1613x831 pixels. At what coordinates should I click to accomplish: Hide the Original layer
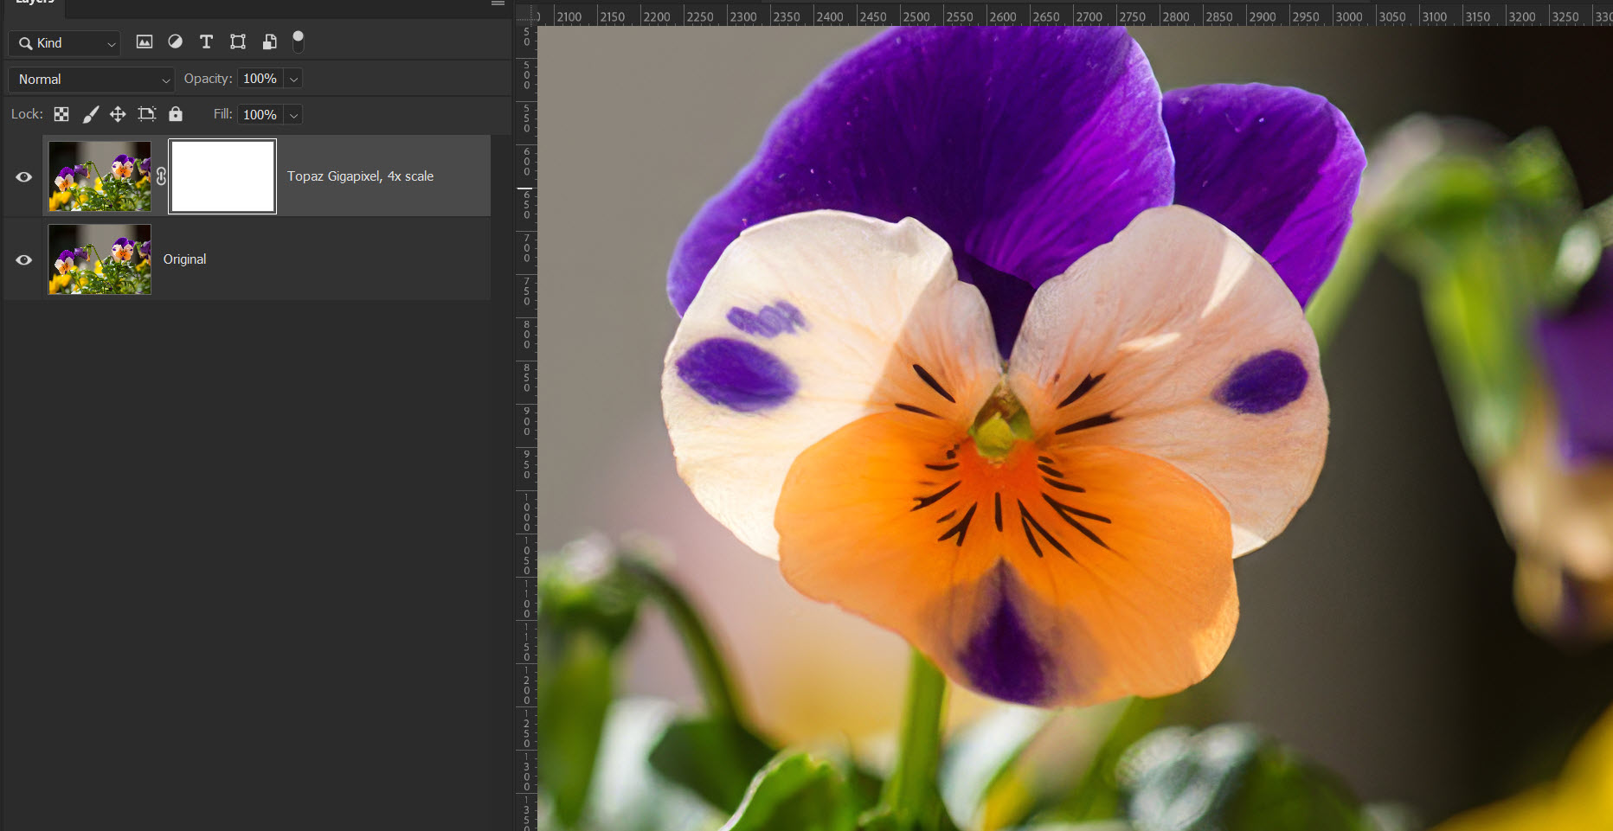[24, 259]
